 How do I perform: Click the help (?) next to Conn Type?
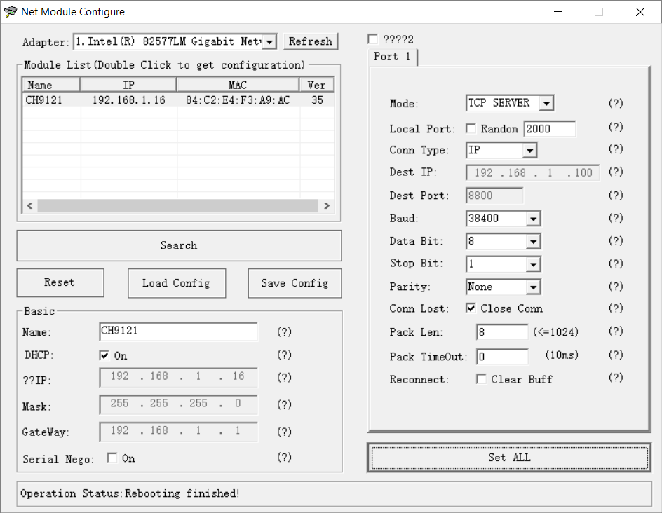616,149
